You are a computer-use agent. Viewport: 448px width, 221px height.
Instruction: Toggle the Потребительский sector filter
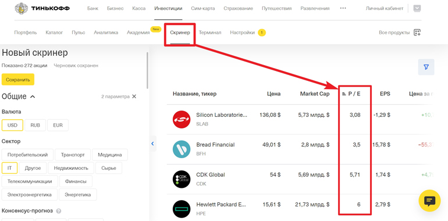pyautogui.click(x=27, y=155)
